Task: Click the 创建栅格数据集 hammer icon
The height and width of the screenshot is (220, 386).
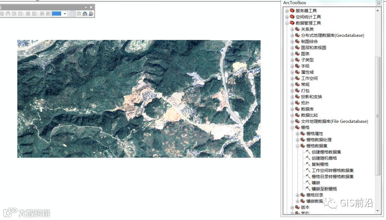Action: (x=308, y=152)
